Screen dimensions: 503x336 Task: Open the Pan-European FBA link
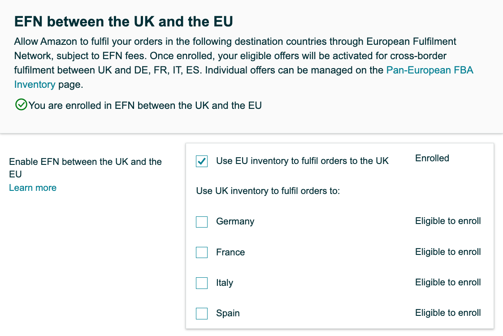click(x=430, y=70)
